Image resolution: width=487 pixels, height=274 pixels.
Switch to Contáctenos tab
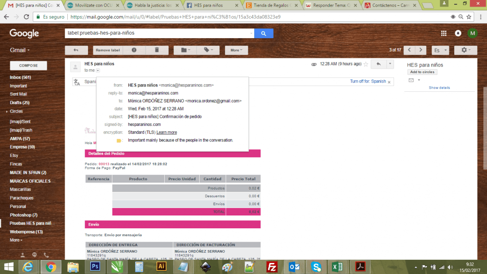pyautogui.click(x=391, y=5)
